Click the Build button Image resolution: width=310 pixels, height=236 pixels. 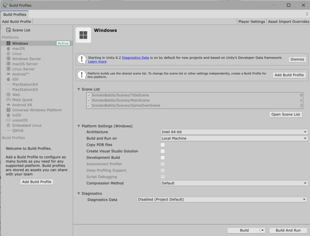(244, 230)
